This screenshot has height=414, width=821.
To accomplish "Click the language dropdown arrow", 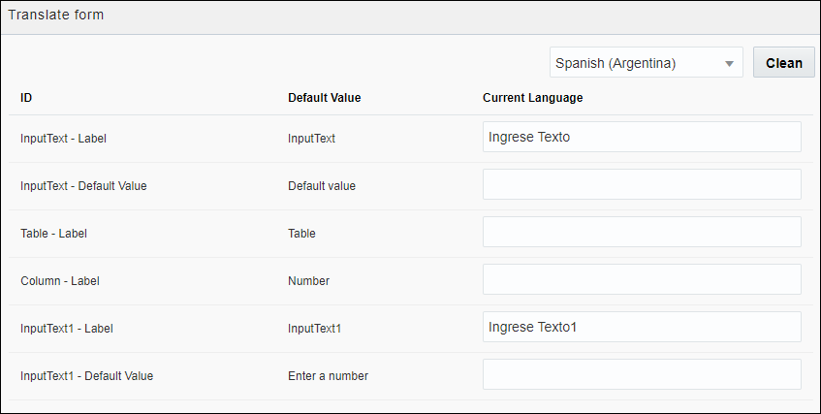I will (x=729, y=64).
